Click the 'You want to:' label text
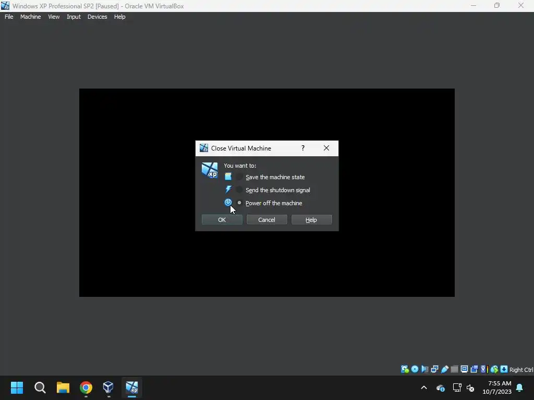534x400 pixels. click(x=240, y=166)
